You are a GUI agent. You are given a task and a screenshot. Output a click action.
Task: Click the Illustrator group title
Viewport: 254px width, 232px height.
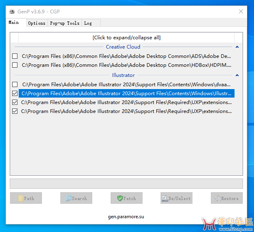123,75
